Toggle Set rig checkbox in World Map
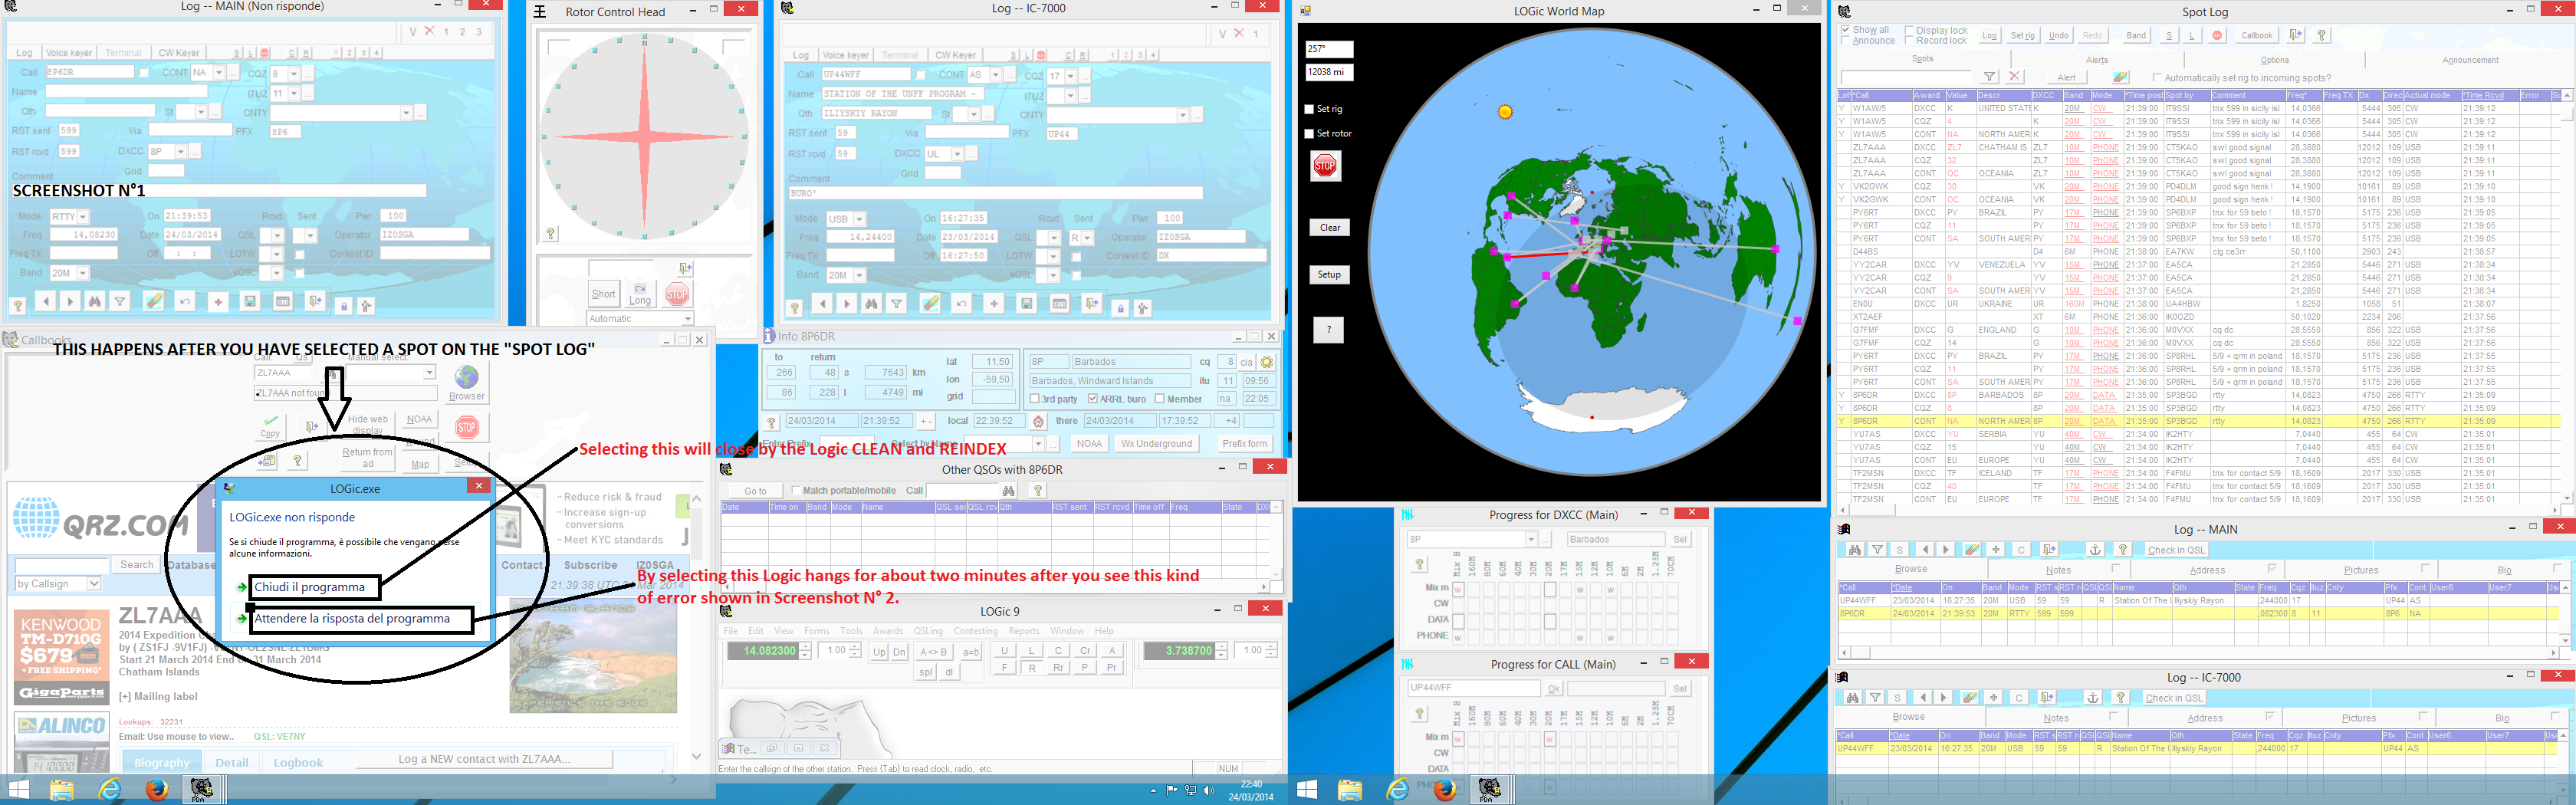 1309,109
